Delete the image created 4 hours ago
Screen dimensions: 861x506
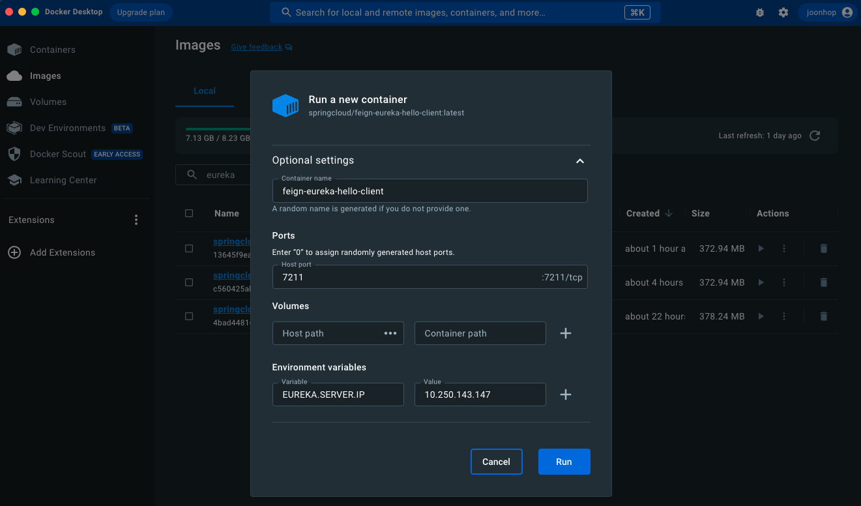pos(824,282)
